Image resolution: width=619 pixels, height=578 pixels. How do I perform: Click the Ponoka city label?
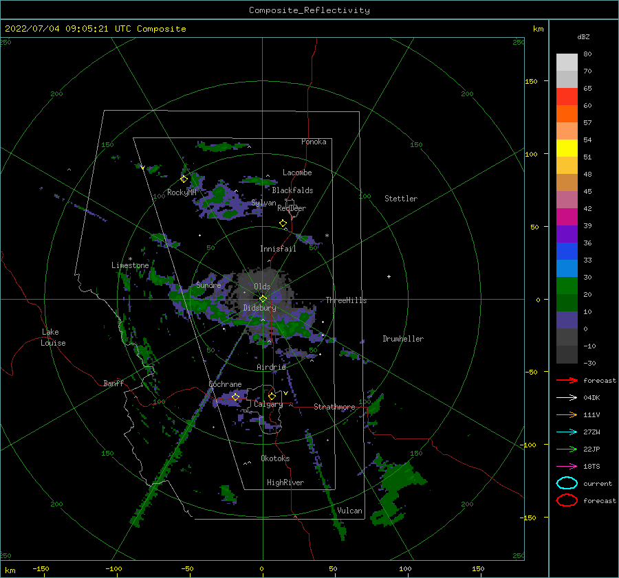click(x=314, y=142)
